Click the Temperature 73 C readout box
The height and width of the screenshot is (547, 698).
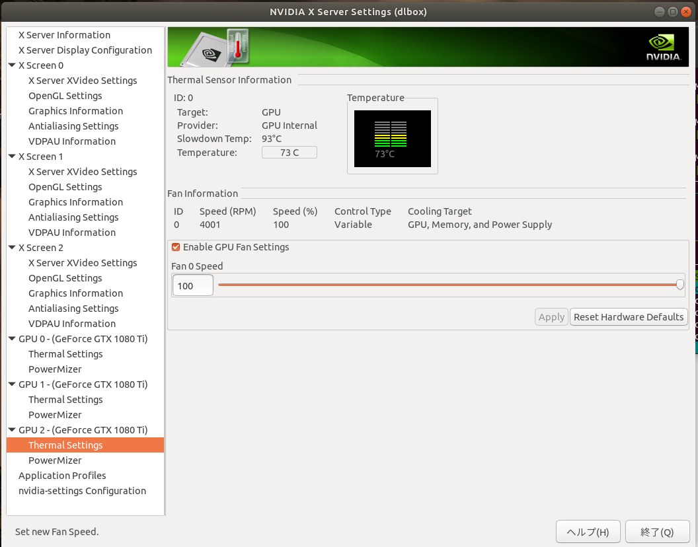[x=290, y=153]
